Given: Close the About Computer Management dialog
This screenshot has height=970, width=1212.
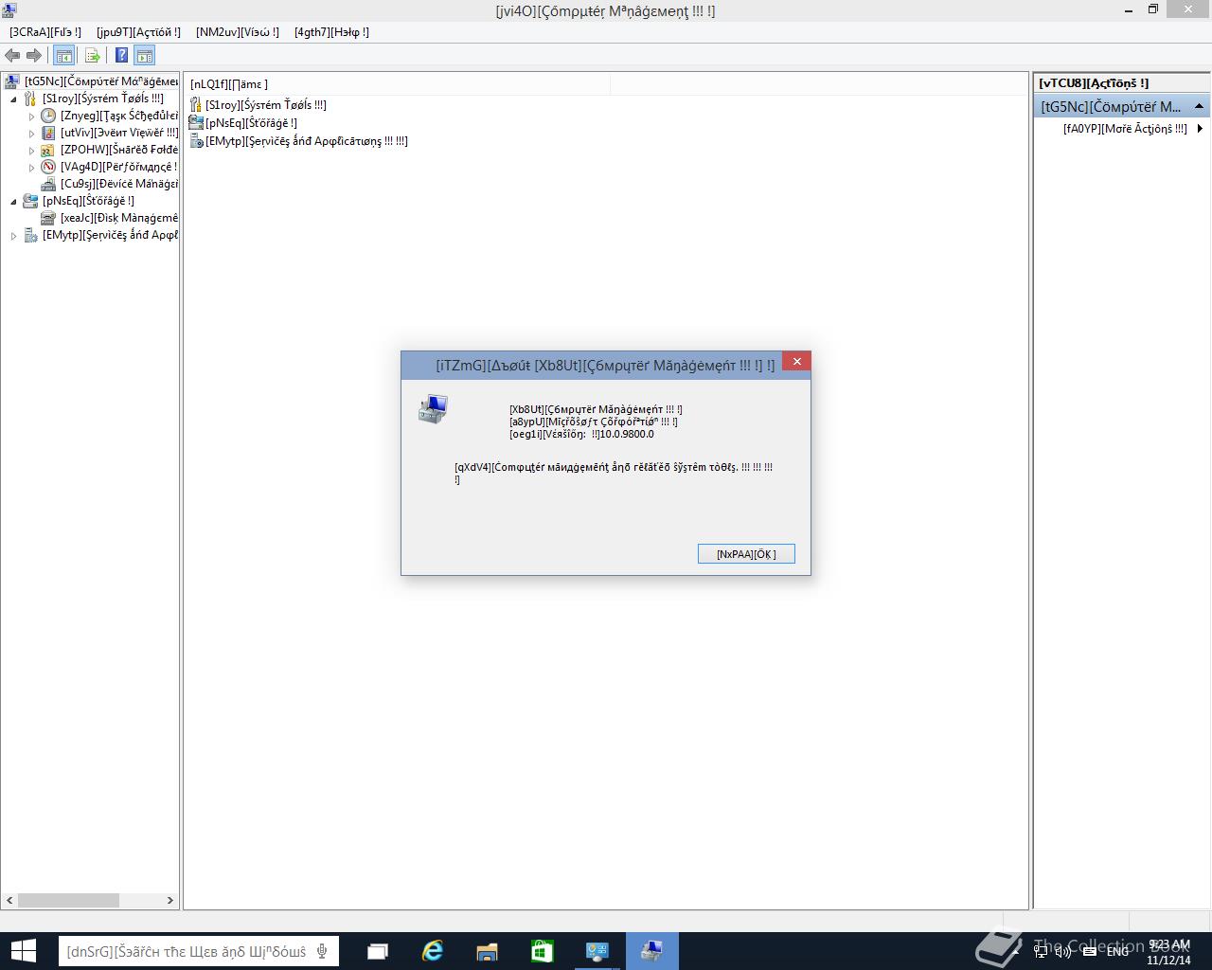Looking at the screenshot, I should [x=796, y=362].
